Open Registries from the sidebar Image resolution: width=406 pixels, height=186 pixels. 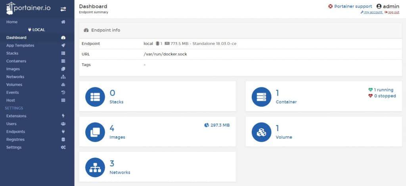tap(15, 139)
